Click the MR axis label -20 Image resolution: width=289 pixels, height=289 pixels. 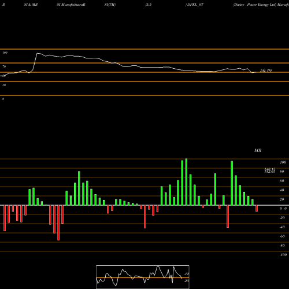(282, 218)
